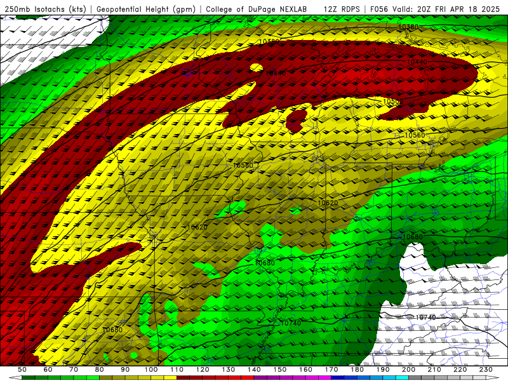Select the 130 knot legend label
The width and height of the screenshot is (508, 381).
pyautogui.click(x=229, y=370)
